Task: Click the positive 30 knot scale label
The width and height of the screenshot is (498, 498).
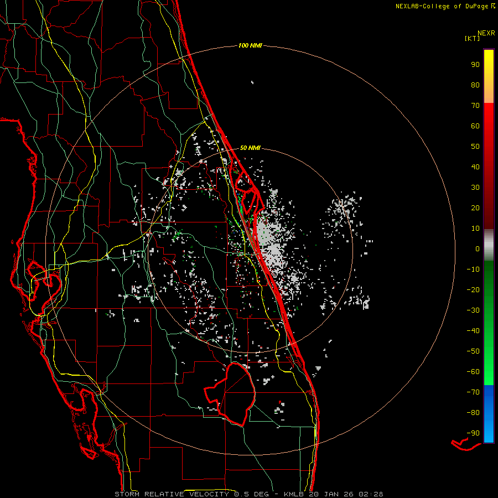Action: (x=475, y=188)
